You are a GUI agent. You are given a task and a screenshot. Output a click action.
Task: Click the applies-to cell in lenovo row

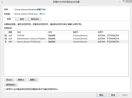coord(108,42)
